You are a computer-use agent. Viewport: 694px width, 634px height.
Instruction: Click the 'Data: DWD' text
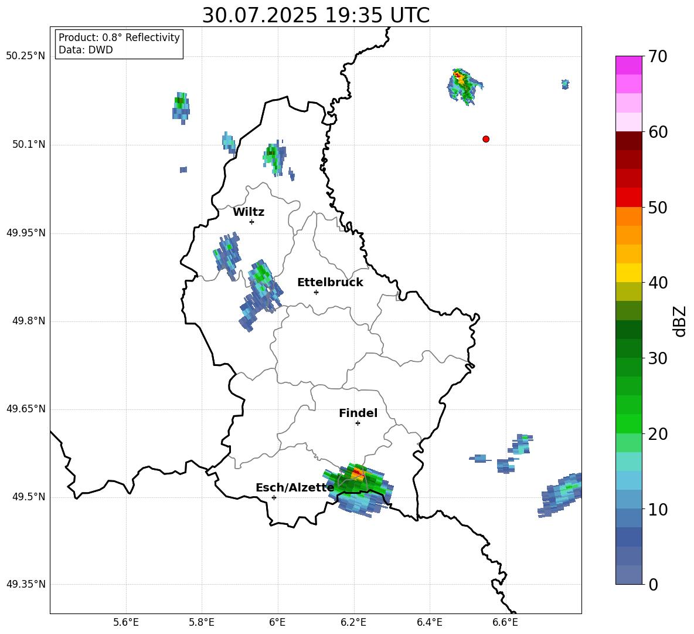click(86, 50)
